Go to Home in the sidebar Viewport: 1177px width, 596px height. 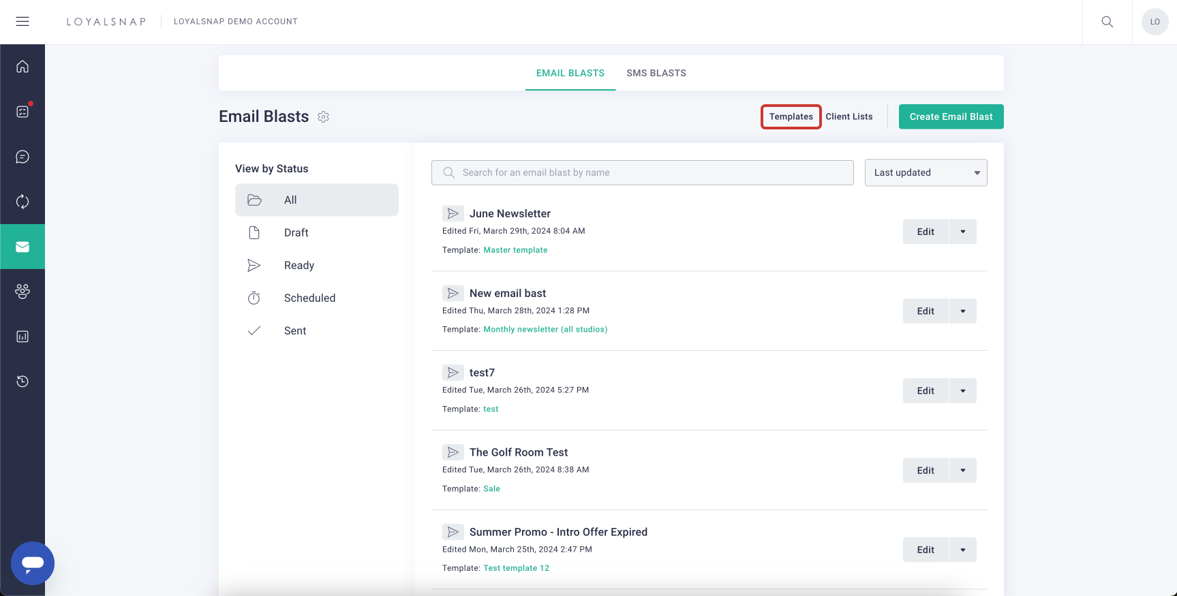(22, 67)
